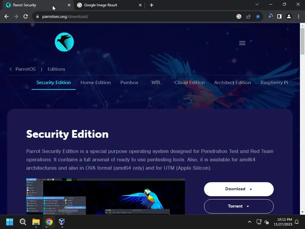Click the network tray icon
Viewport: 305px width, 229px height.
[259, 222]
